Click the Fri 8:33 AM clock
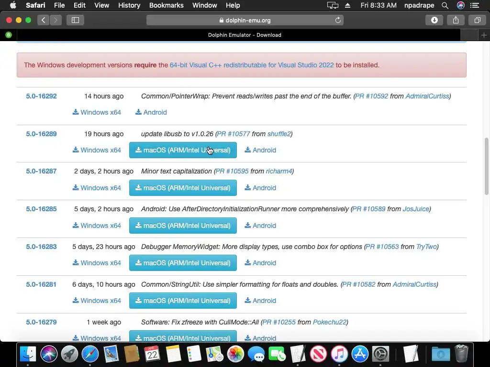Viewport: 490px width, 367px height. pyautogui.click(x=379, y=5)
